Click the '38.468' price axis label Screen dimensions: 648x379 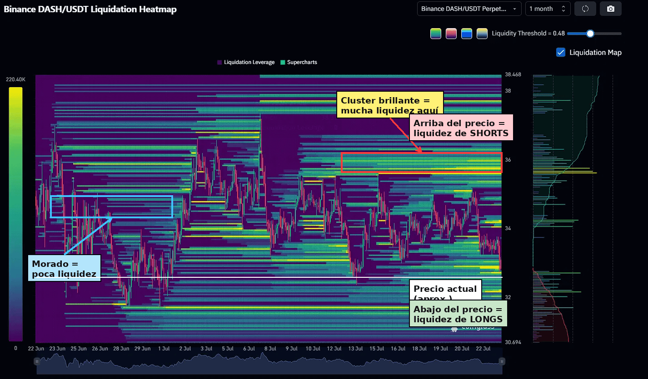pyautogui.click(x=513, y=74)
